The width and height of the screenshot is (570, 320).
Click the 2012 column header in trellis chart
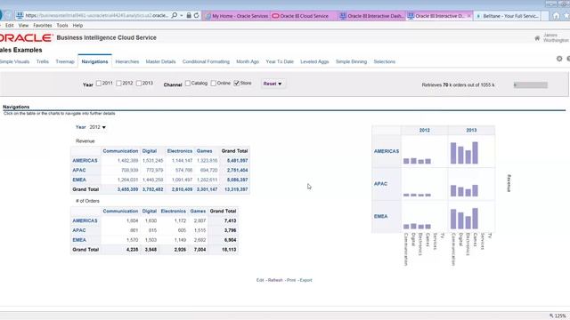coord(425,130)
